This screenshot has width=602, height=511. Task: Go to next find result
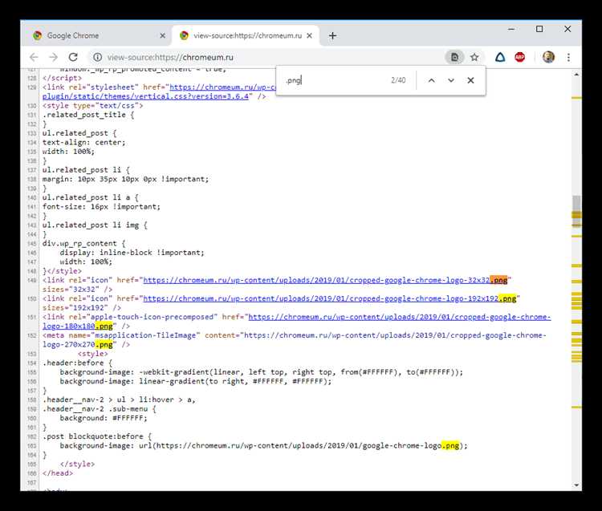tap(451, 80)
